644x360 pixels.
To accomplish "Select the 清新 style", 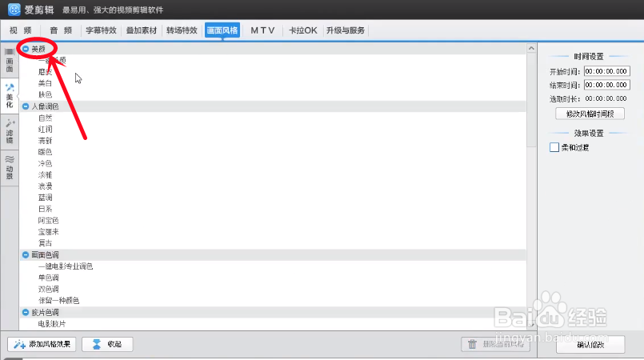I will coord(45,141).
